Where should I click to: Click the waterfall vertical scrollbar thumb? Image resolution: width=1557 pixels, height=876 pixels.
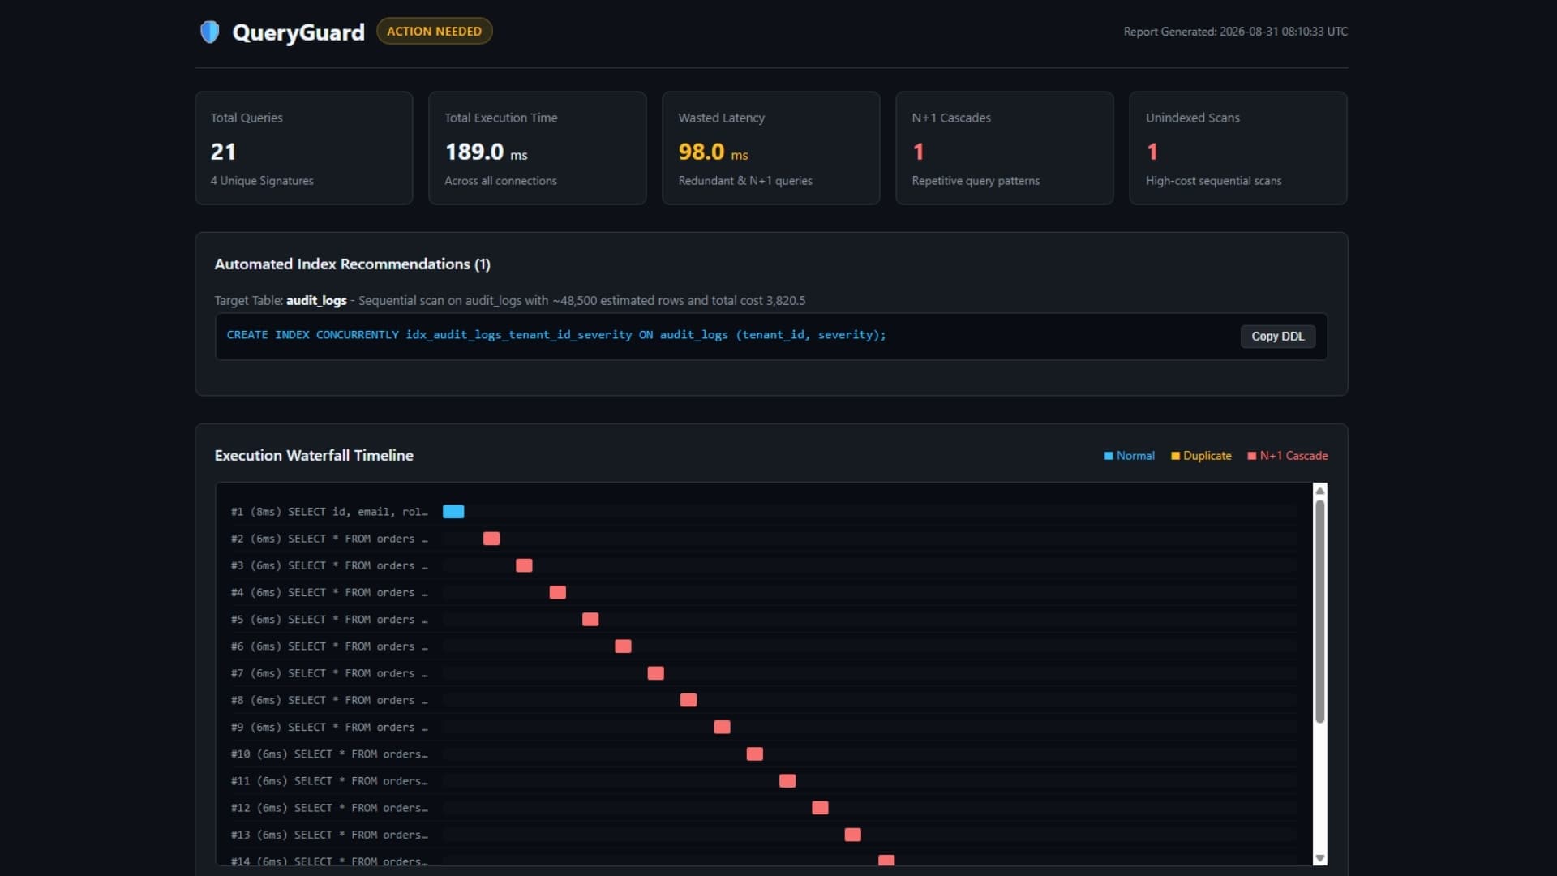(x=1319, y=611)
